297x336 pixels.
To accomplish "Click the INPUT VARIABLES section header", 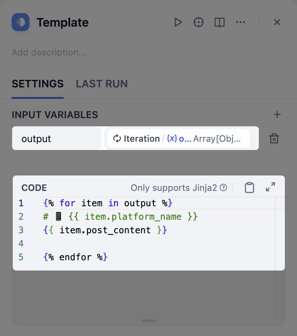I will 55,115.
